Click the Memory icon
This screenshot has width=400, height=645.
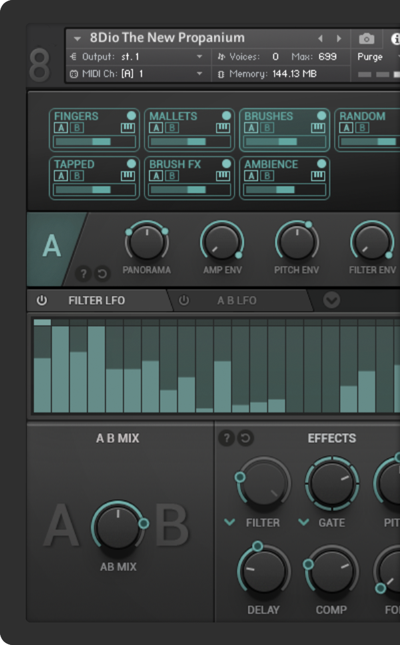coord(221,74)
